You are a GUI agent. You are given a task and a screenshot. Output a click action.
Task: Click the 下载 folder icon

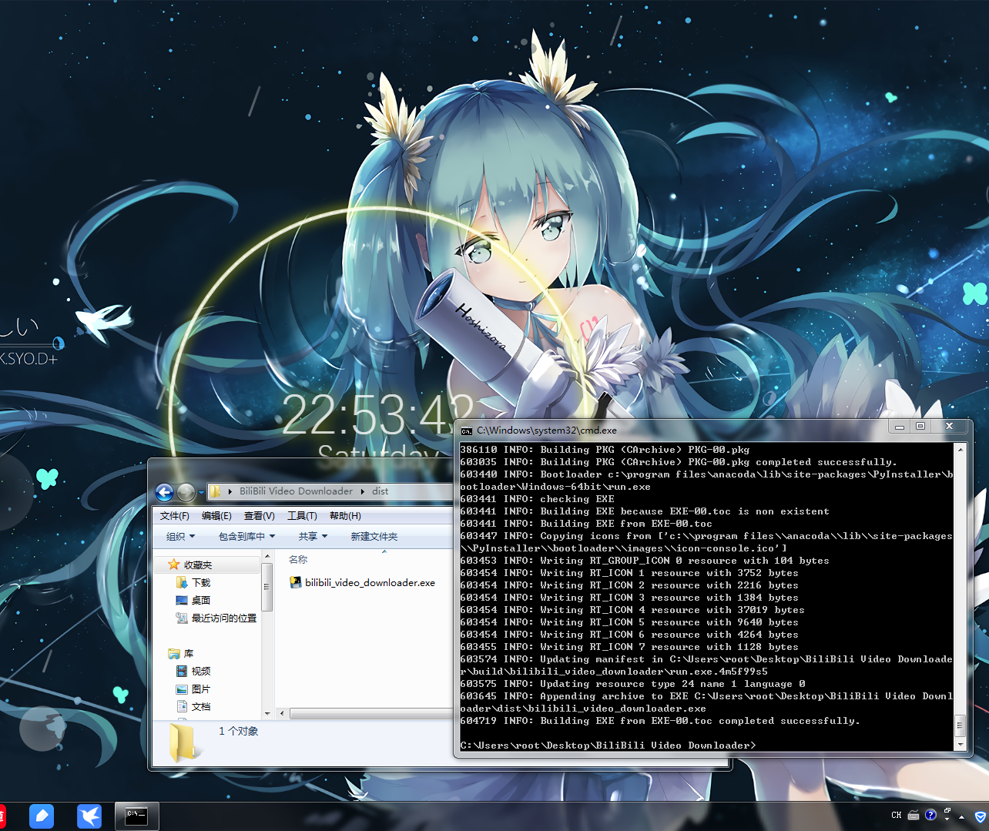[182, 582]
